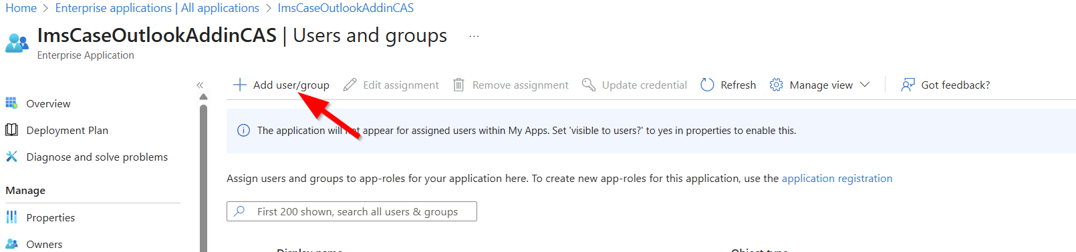Viewport: 1076px width, 252px height.
Task: Click the Update credential key icon
Action: 589,85
